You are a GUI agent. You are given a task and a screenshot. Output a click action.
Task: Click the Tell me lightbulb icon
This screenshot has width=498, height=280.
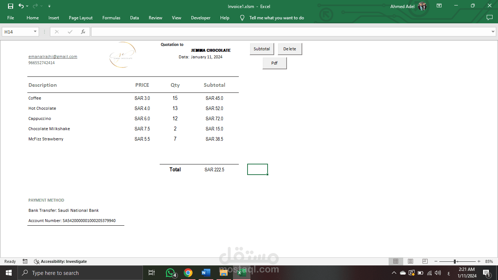pyautogui.click(x=242, y=18)
